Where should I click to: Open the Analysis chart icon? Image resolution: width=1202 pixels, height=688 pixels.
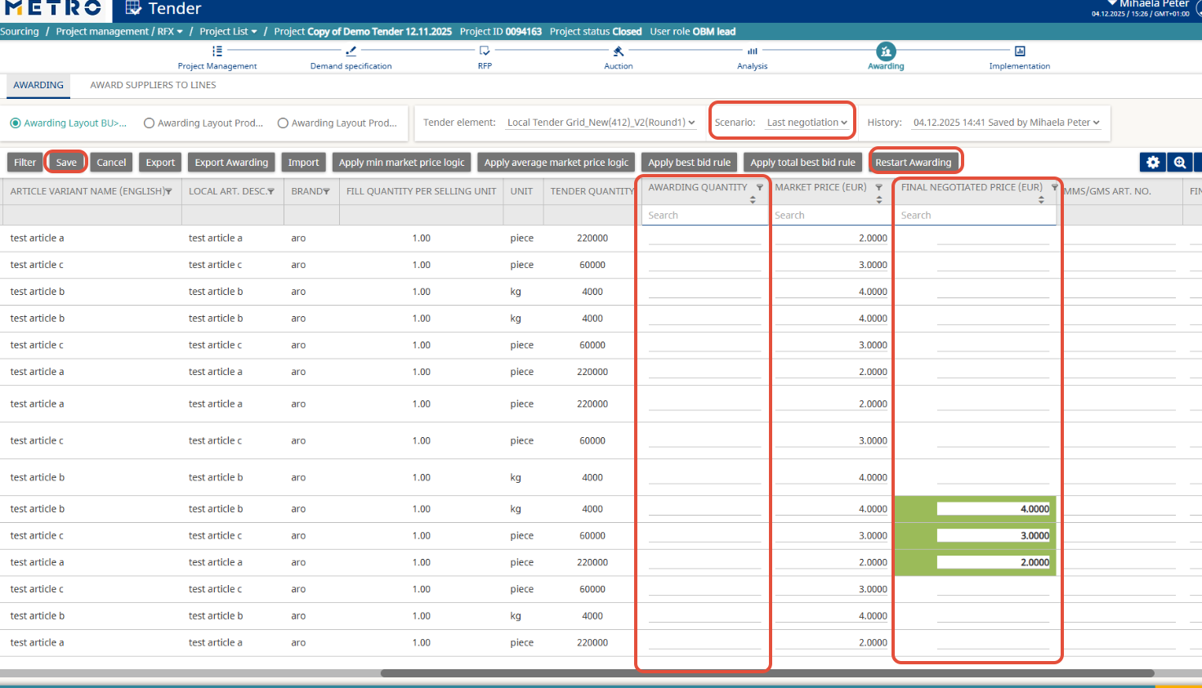752,51
